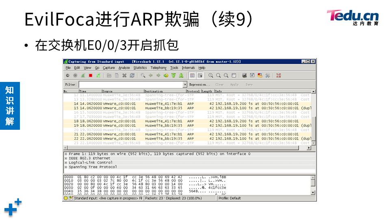
Task: Expand the IEEE 802.3 Ethernet node
Action: 66,158
